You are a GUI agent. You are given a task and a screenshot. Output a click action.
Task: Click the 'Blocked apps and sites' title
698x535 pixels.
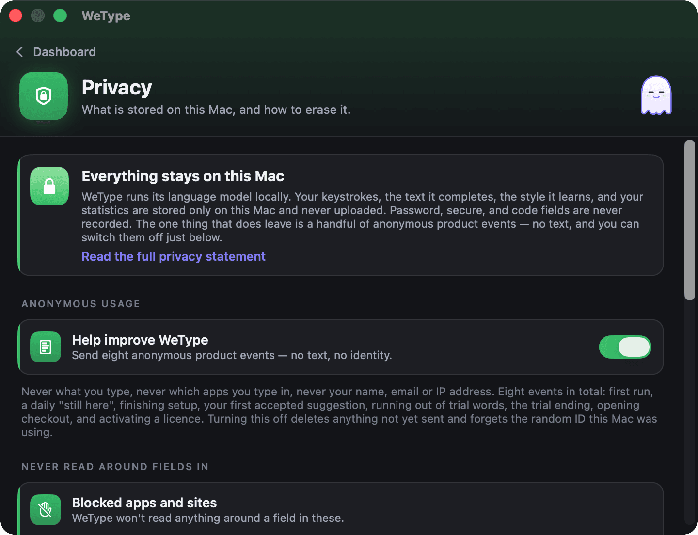pyautogui.click(x=144, y=503)
